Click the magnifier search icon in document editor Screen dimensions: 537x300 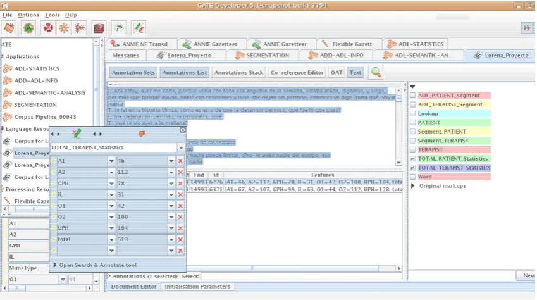coord(376,72)
